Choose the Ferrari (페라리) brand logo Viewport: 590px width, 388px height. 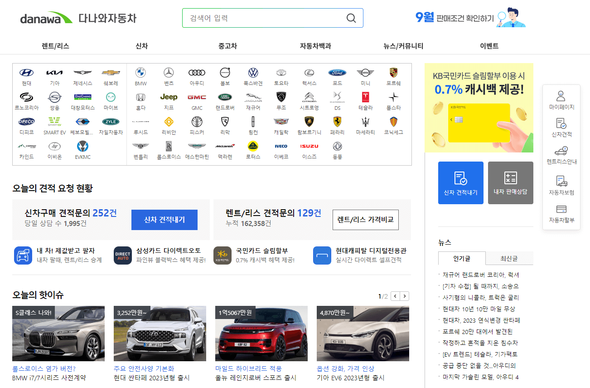coord(337,122)
